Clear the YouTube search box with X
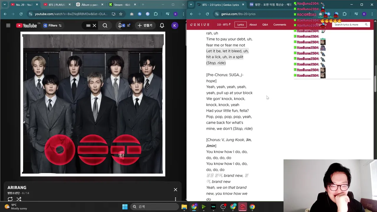Image resolution: width=377 pixels, height=212 pixels. pyautogui.click(x=94, y=26)
